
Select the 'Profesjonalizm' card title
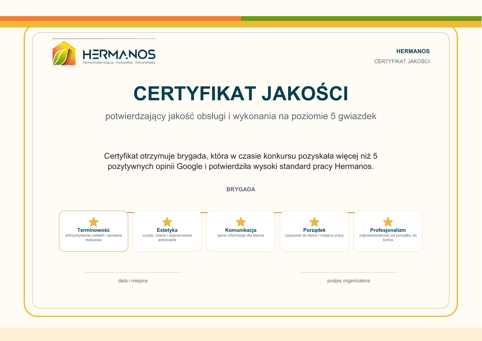[388, 230]
